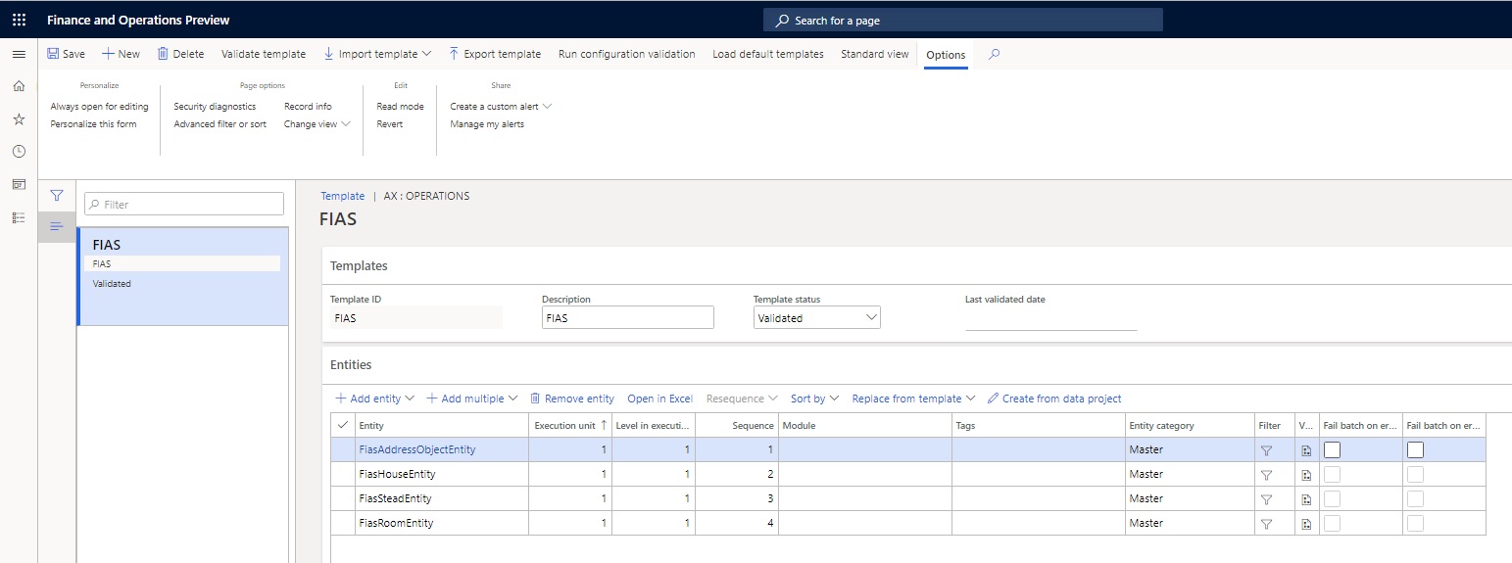Open Favorites star icon in sidebar

click(19, 118)
